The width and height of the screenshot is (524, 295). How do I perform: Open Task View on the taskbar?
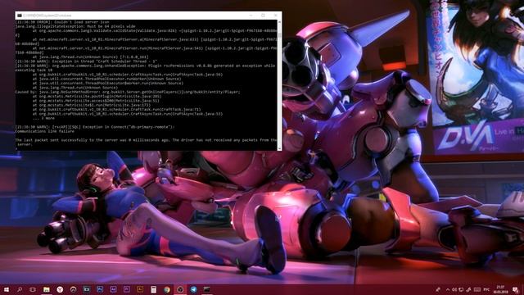[x=33, y=289]
